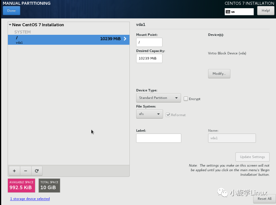Image resolution: width=276 pixels, height=205 pixels.
Task: Click the Desired Capacity field
Action: point(149,58)
